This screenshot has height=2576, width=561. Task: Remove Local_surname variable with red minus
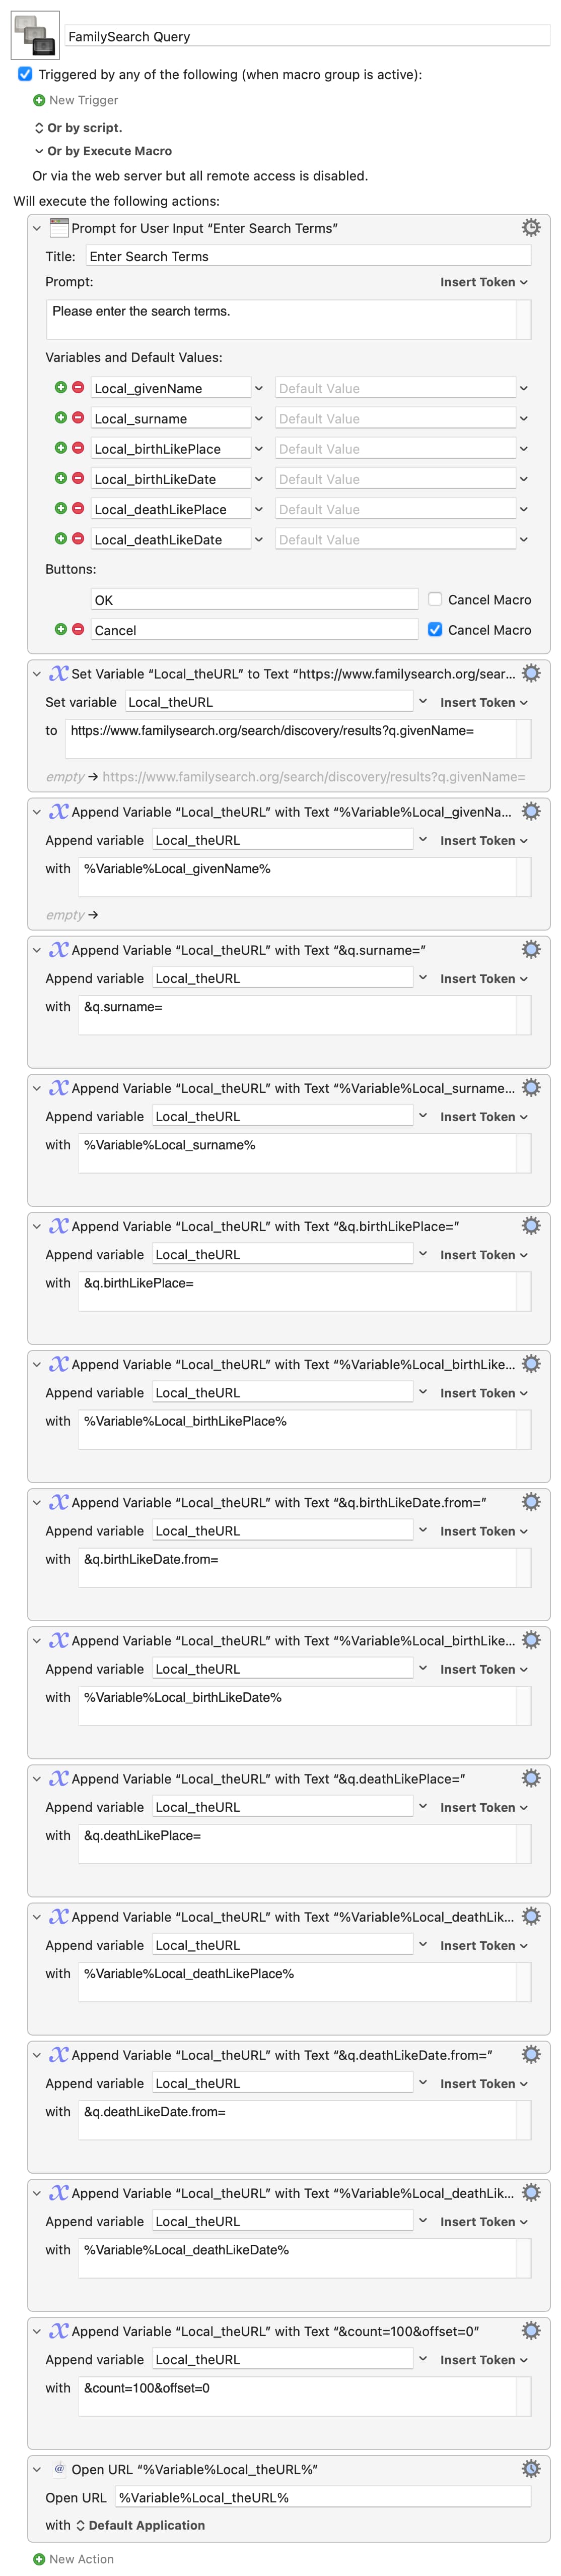(78, 417)
